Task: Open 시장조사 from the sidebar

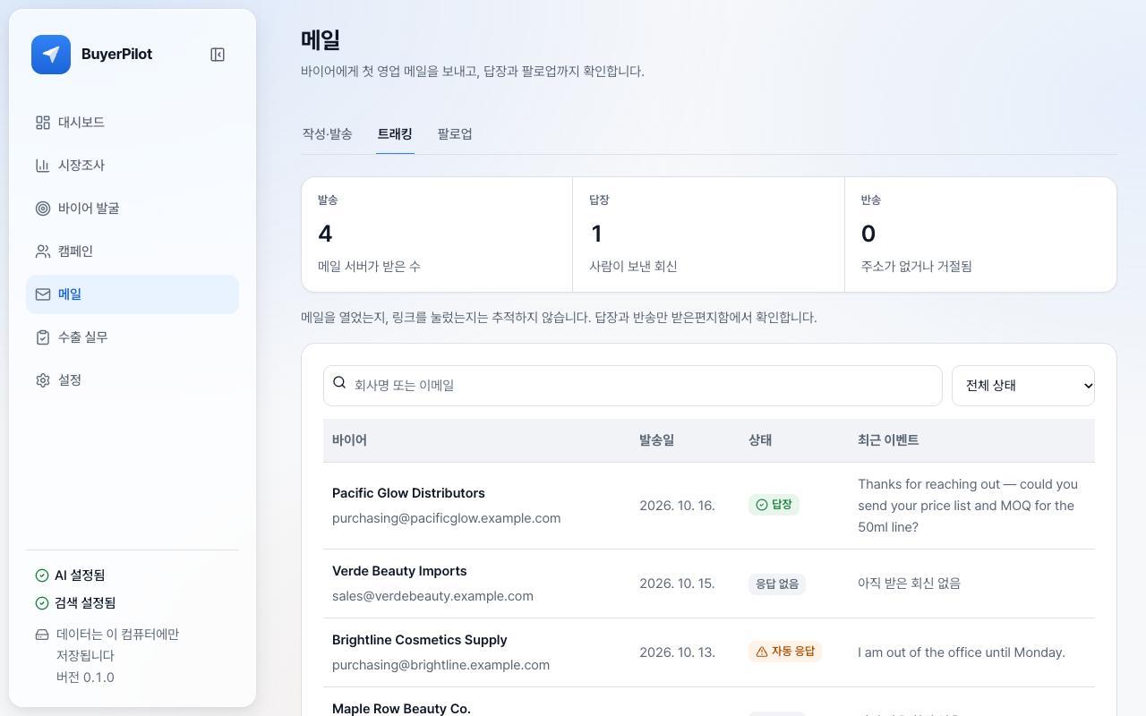Action: point(133,166)
